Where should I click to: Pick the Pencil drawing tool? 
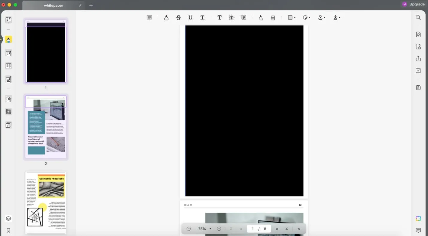tap(261, 18)
